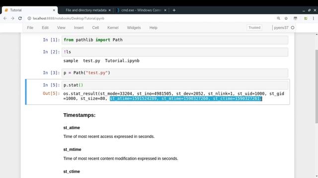Open the Widgets menu
The image size is (318, 178).
pos(134,28)
